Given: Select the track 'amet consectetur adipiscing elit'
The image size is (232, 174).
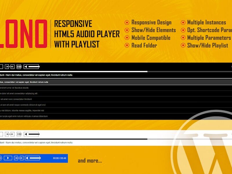Looking at the screenshot, I should point(116,93).
